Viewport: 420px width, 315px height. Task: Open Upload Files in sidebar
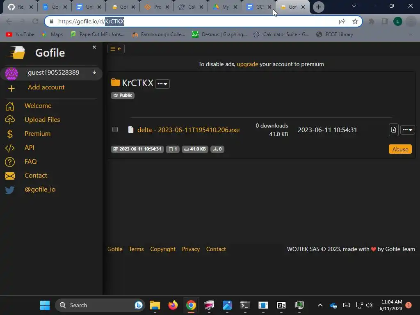[x=42, y=119]
